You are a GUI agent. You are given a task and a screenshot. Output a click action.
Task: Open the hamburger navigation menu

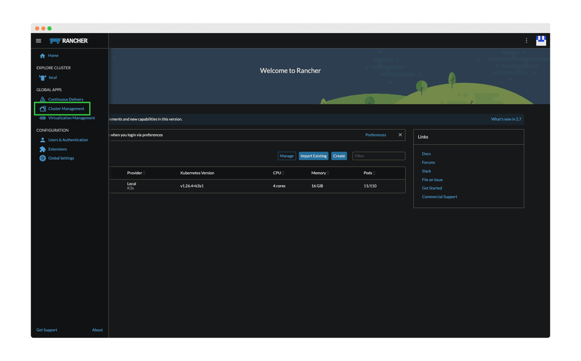point(39,41)
